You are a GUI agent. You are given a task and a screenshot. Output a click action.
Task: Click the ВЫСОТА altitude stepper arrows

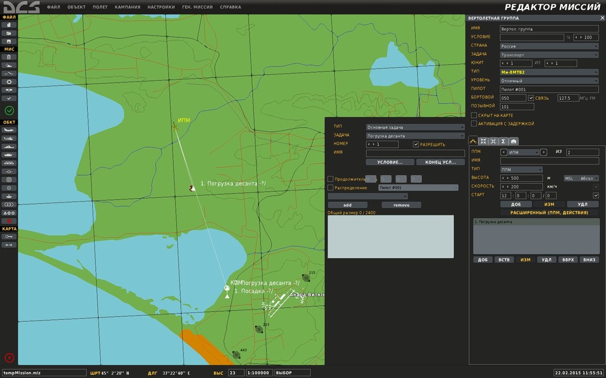tap(504, 178)
